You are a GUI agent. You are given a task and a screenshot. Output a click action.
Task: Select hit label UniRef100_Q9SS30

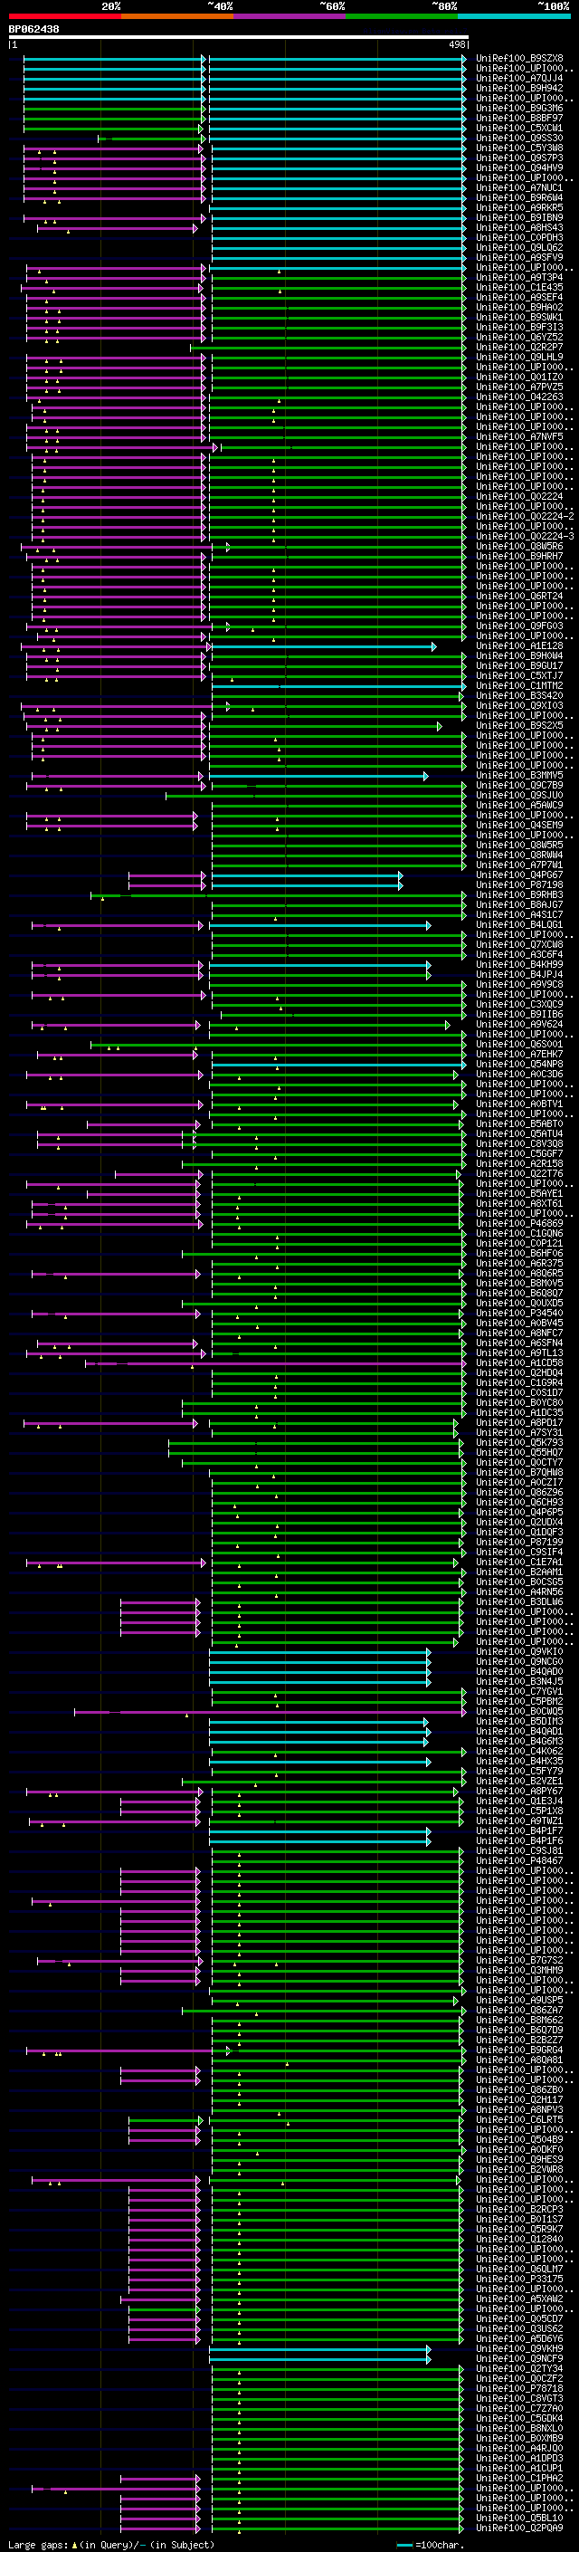click(519, 138)
